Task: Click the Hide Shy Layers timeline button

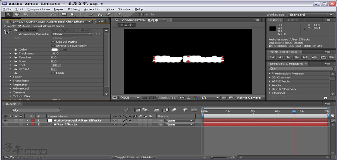Action: tap(157, 110)
